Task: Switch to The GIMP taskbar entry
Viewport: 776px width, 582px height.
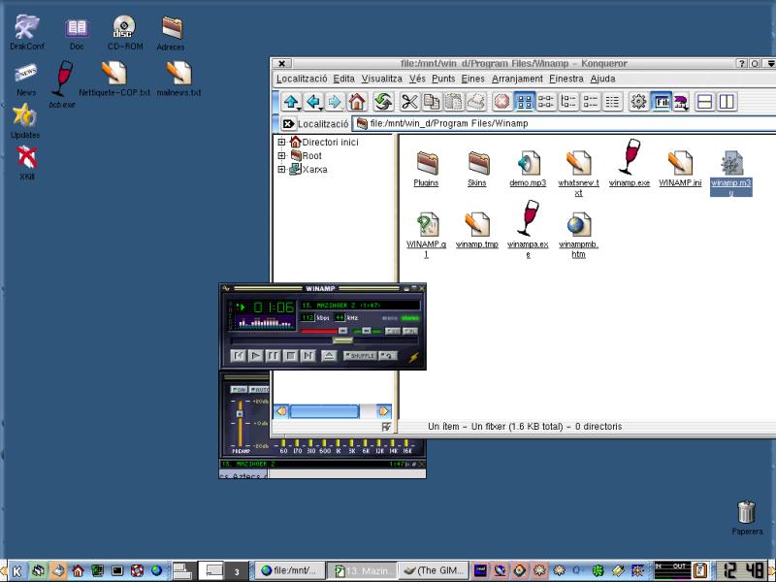Action: point(434,570)
